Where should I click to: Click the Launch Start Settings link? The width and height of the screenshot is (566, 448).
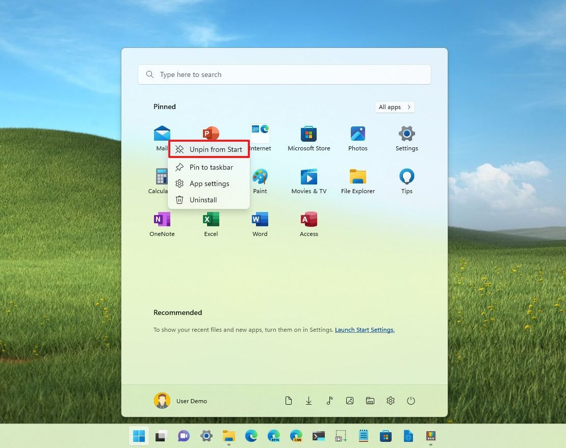click(x=365, y=330)
